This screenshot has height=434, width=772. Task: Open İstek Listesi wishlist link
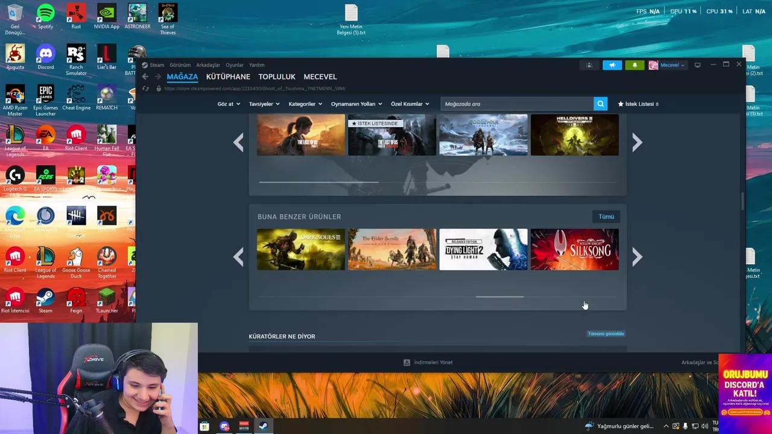click(x=638, y=104)
